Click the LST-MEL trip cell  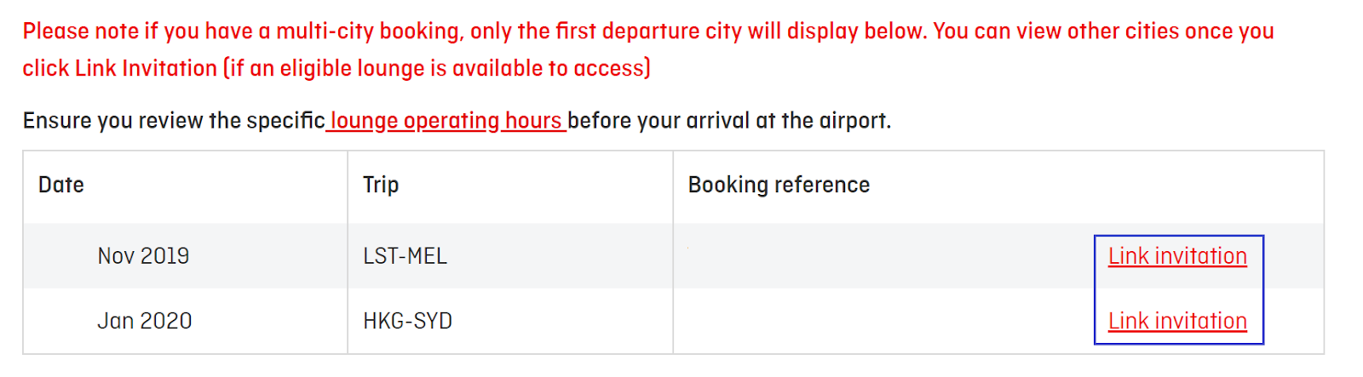coord(405,256)
